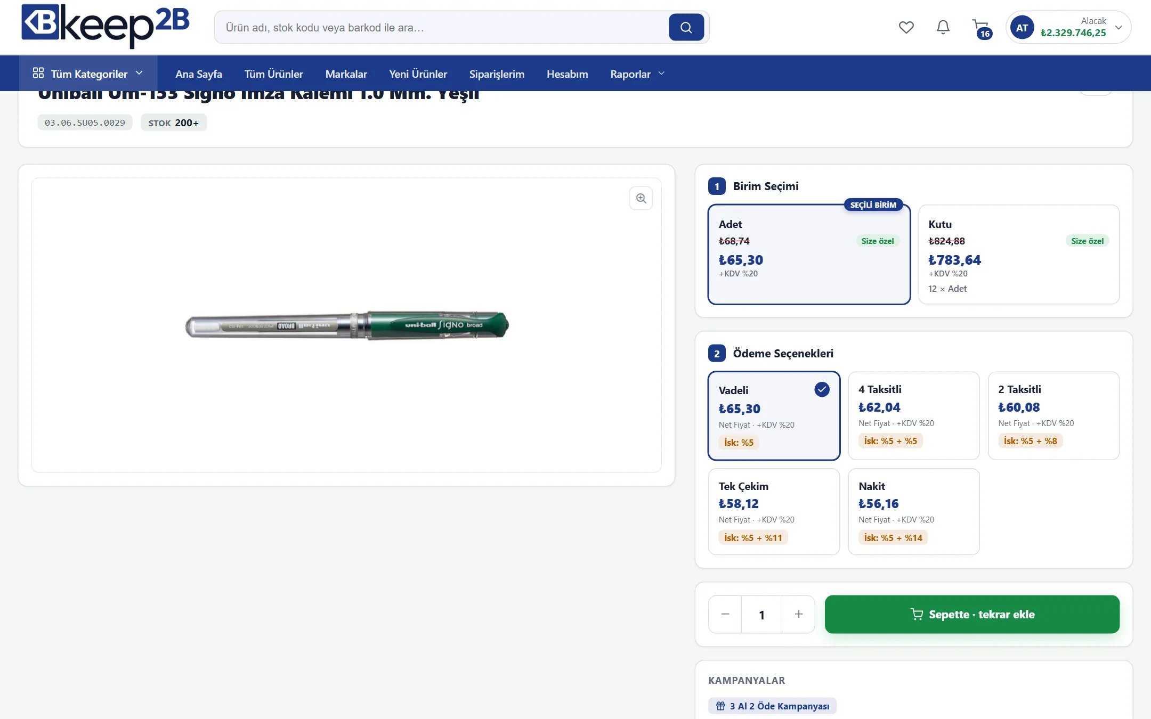Image resolution: width=1151 pixels, height=719 pixels.
Task: Select the Adet unit option
Action: [809, 255]
